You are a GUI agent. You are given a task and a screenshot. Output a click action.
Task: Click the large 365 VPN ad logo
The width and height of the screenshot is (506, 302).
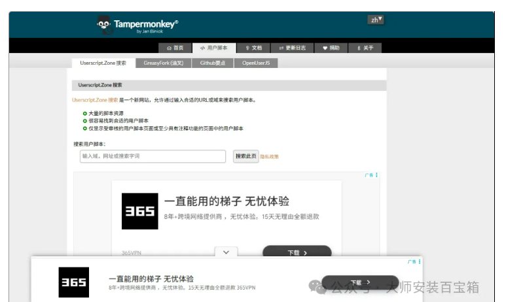(140, 211)
